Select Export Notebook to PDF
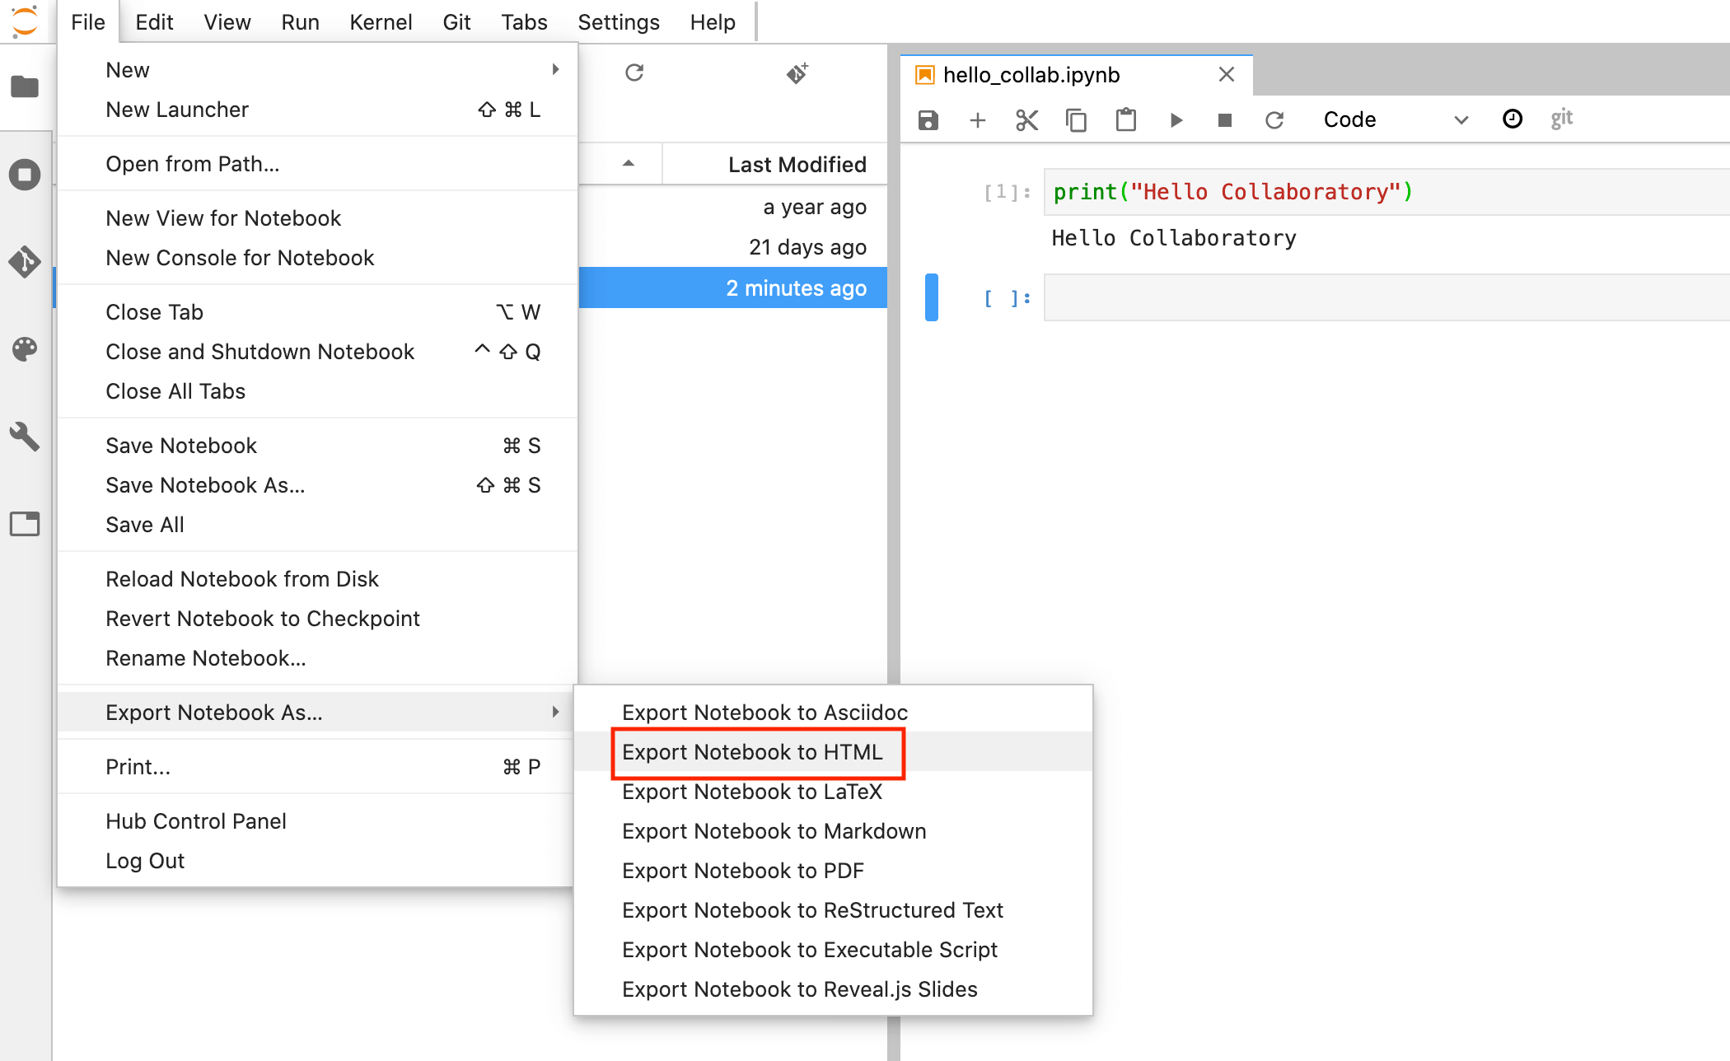The width and height of the screenshot is (1730, 1061). 742,871
